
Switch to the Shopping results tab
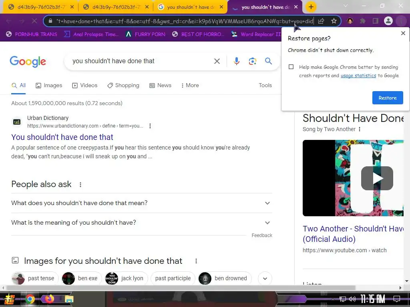[123, 86]
